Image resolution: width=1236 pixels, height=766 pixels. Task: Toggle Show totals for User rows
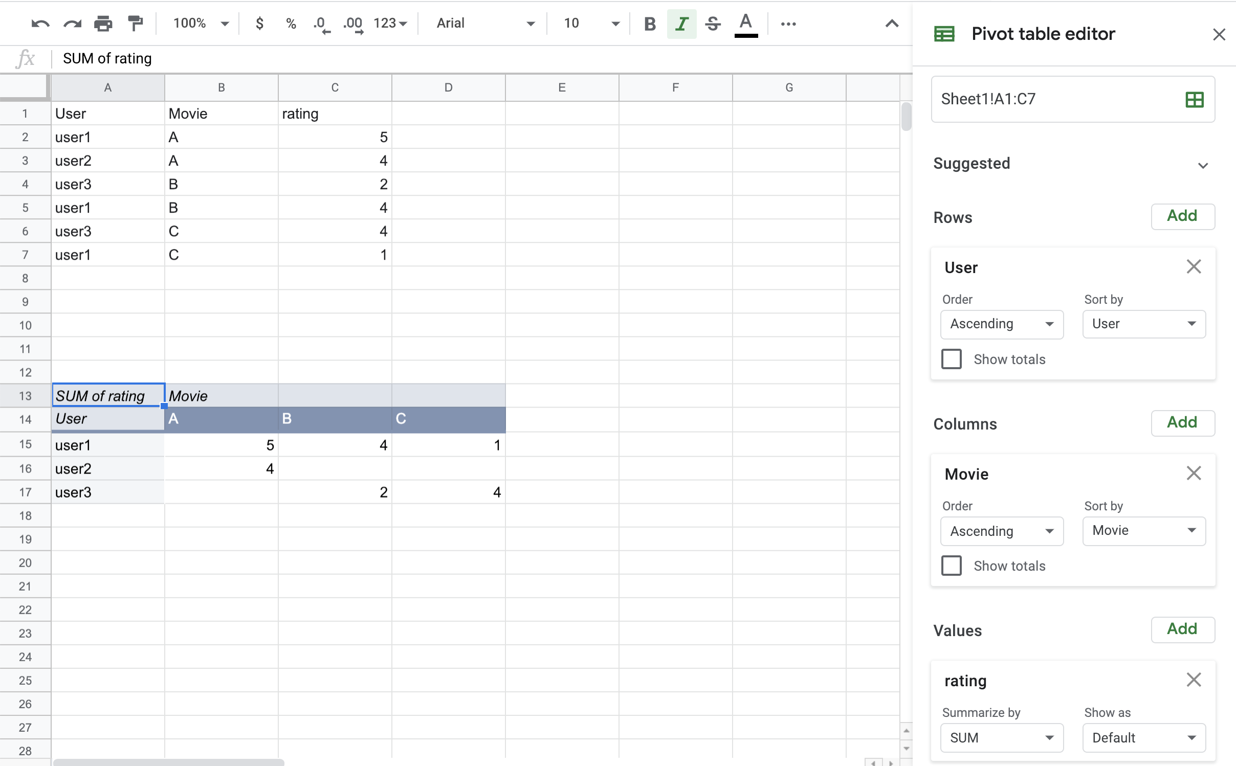coord(952,359)
